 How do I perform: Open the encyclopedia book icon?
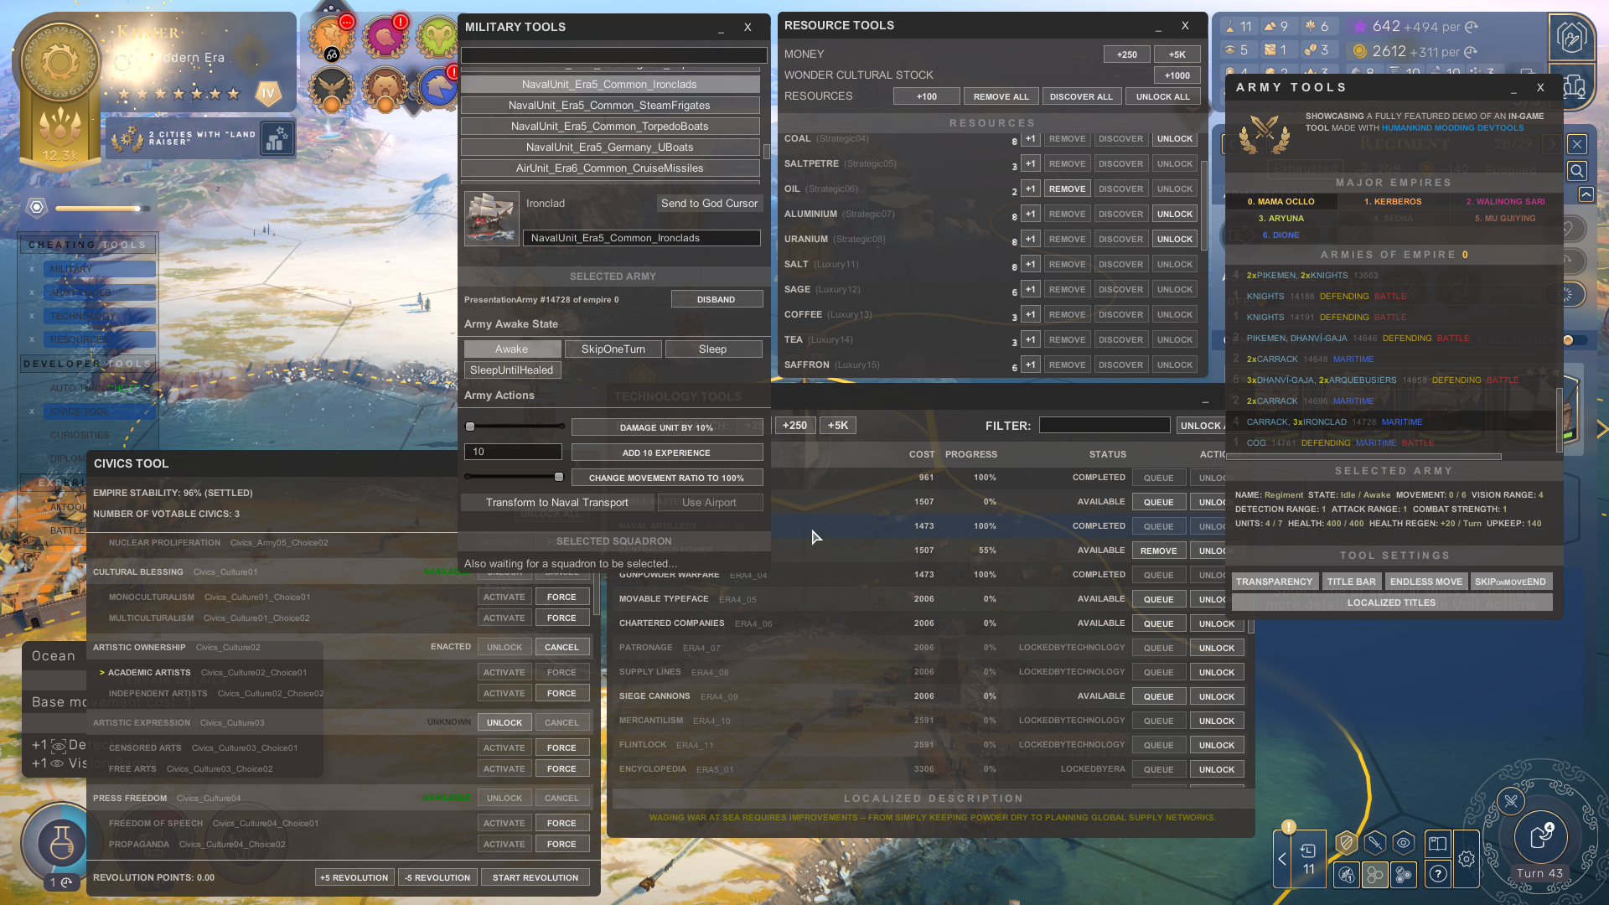1437,843
